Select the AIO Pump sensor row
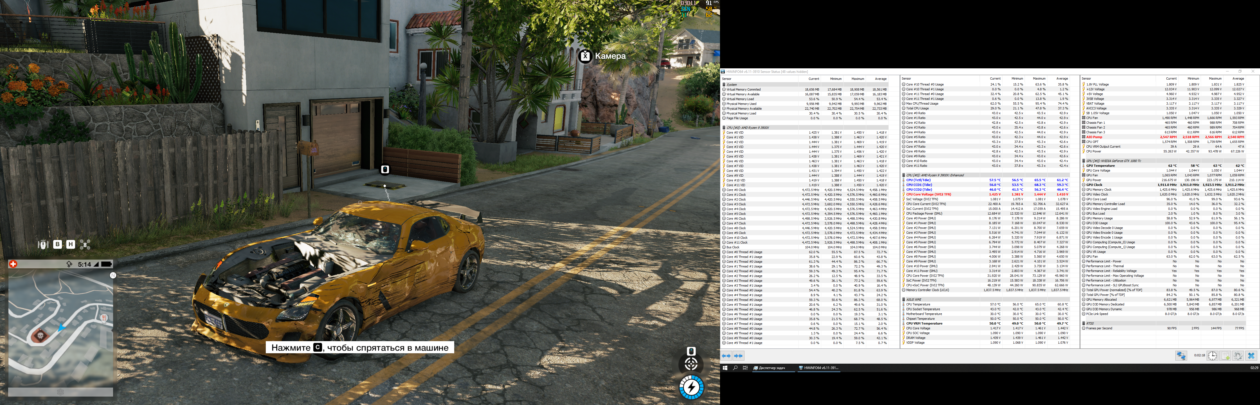Image resolution: width=1260 pixels, height=405 pixels. (x=1094, y=137)
